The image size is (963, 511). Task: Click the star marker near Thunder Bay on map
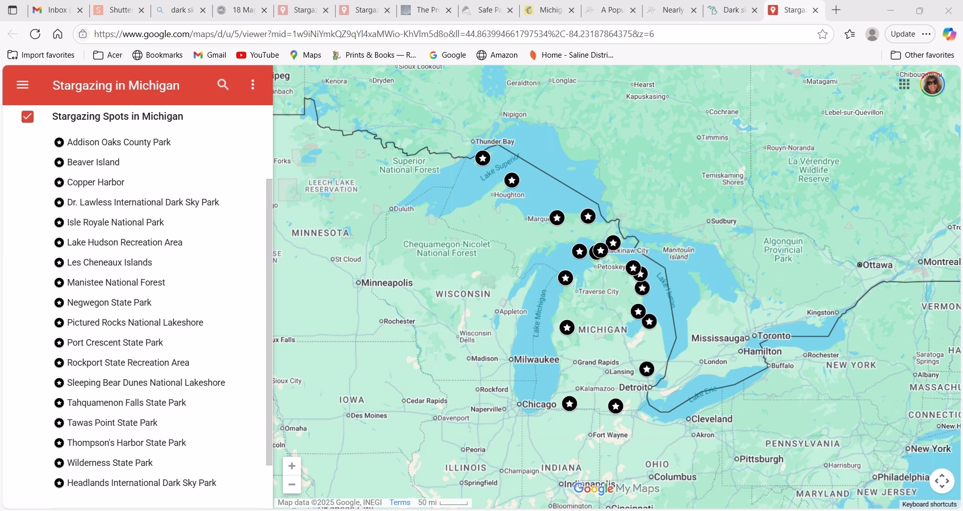(x=483, y=158)
